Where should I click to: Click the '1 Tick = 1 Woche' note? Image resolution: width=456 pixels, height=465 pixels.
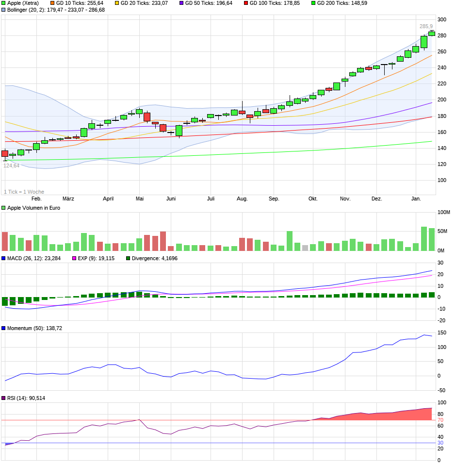24,192
